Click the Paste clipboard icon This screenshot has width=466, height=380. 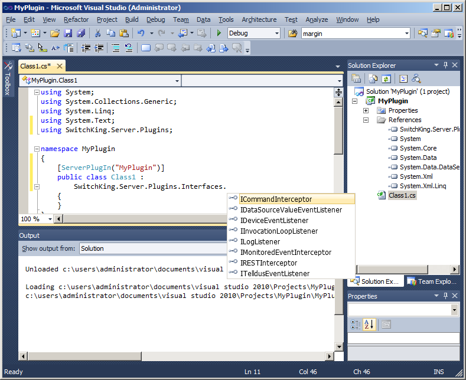tap(124, 33)
